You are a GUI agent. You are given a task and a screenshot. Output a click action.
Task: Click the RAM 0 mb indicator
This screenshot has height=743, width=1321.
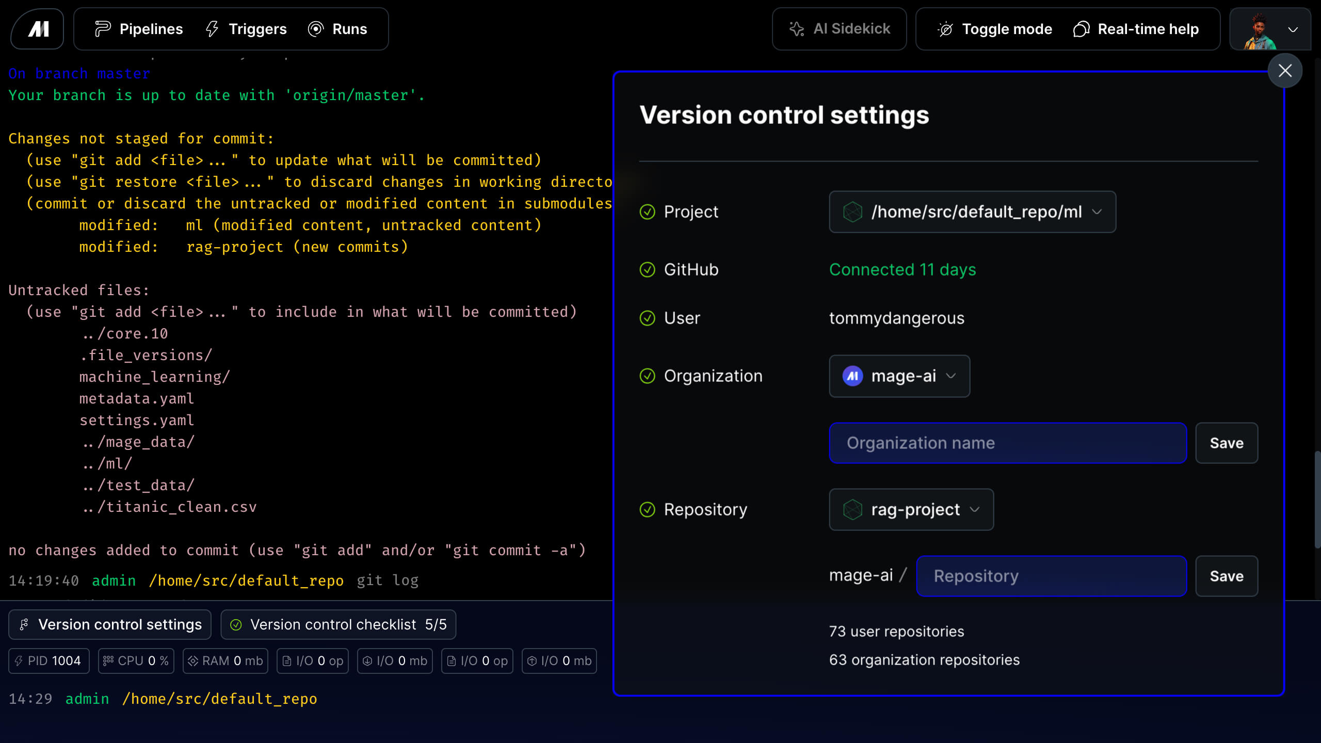pos(225,661)
